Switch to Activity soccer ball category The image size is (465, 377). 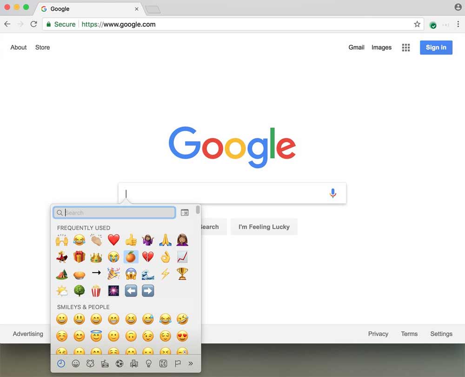click(x=120, y=364)
